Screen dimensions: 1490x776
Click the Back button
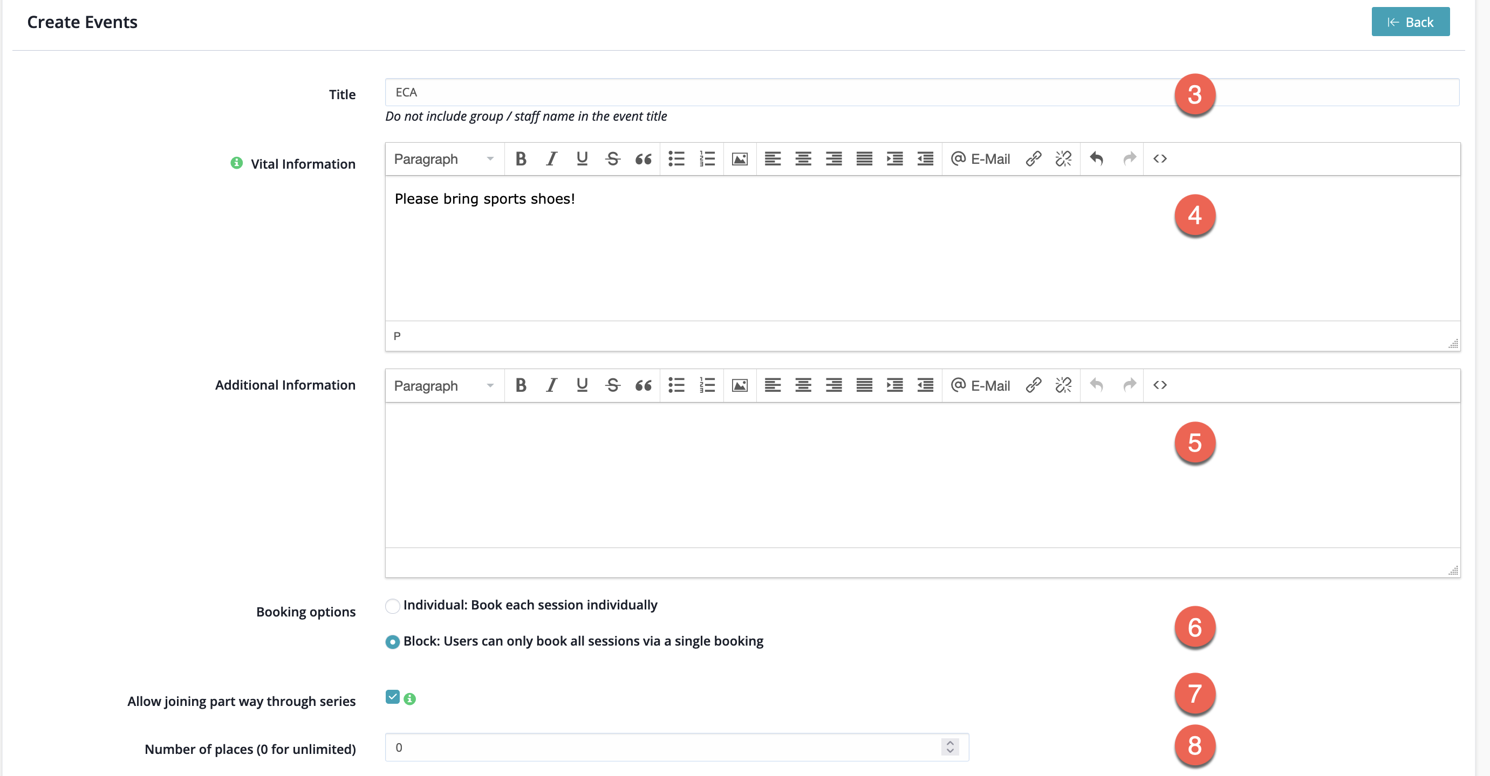(1410, 22)
